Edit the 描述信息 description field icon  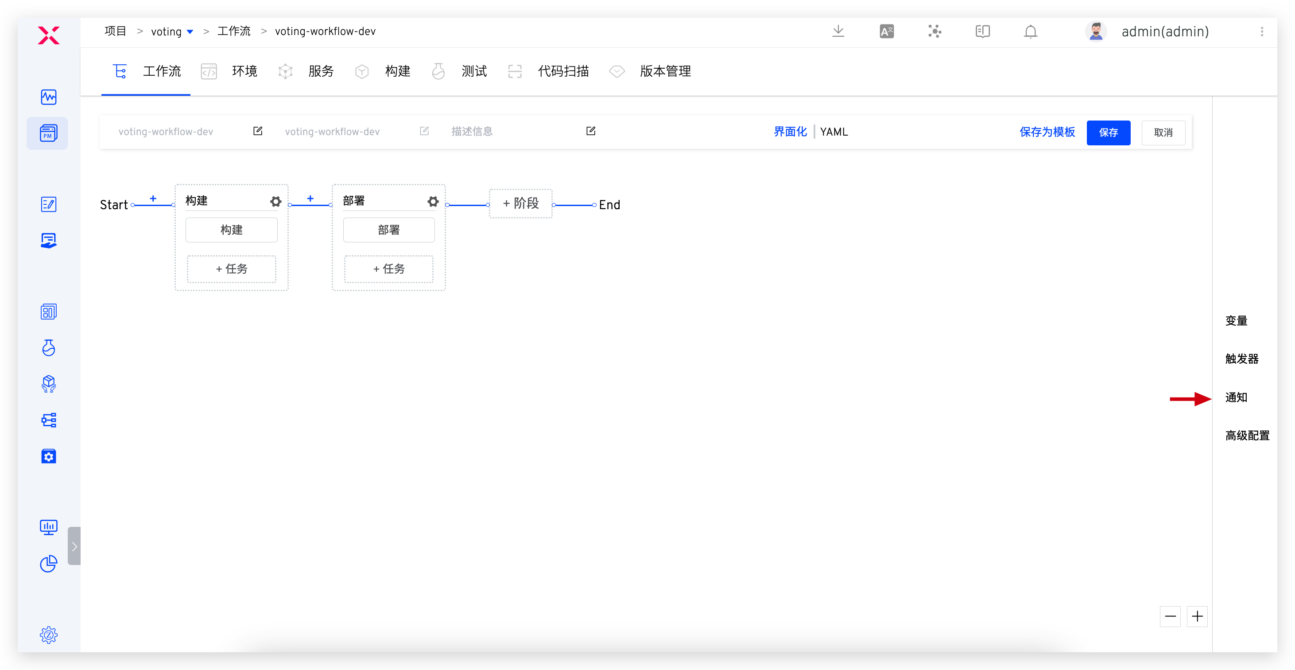tap(591, 131)
